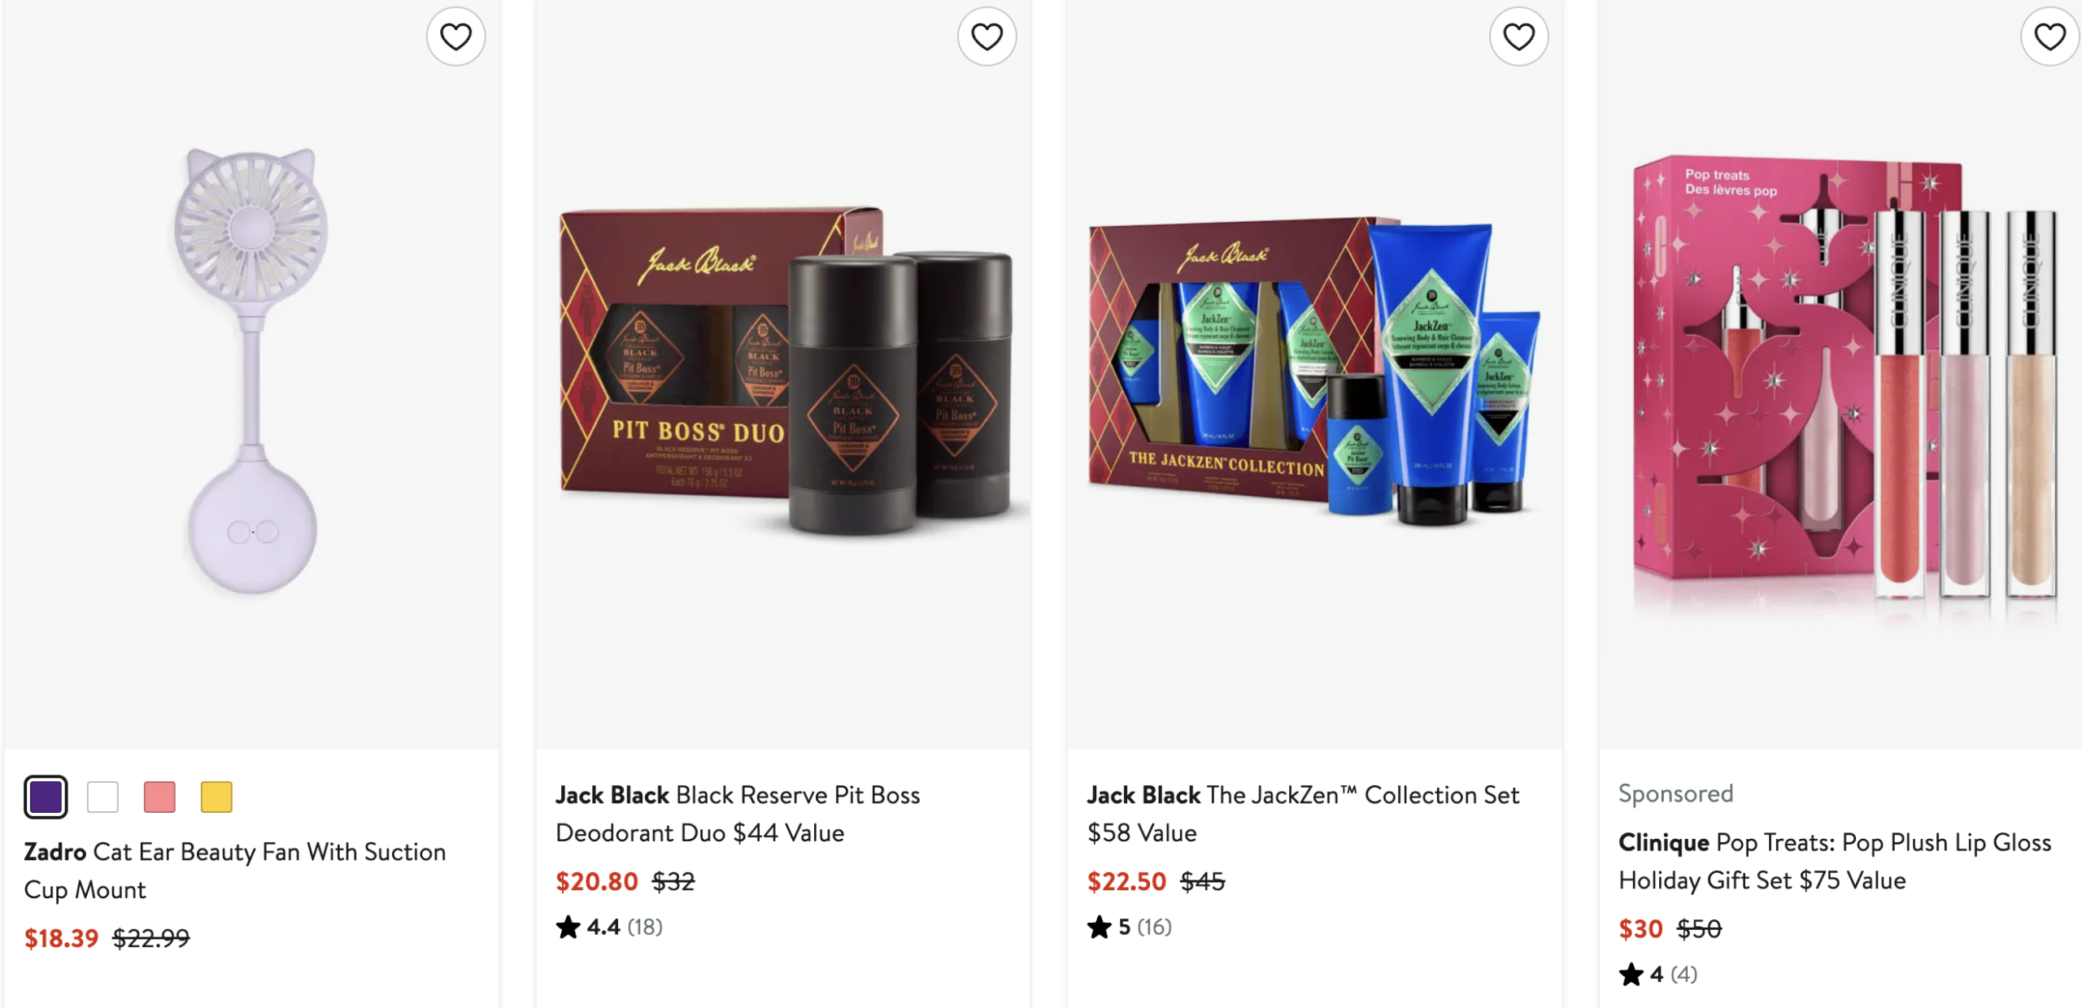2082x1008 pixels.
Task: Open Zadro Cat Ear Beauty Fan product link
Action: coord(235,871)
